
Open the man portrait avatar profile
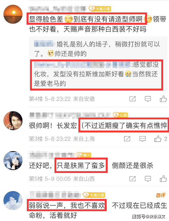(13, 121)
